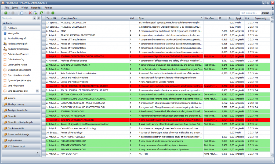Screen dimensions: 275x164
Task: Click the double chevron at navigation panel bottom
Action: point(38,153)
